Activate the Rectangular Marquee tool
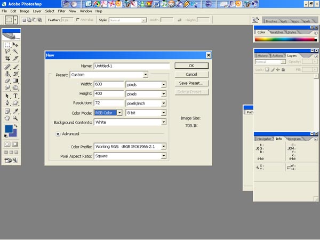Image resolution: width=320 pixels, height=240 pixels. point(7,45)
